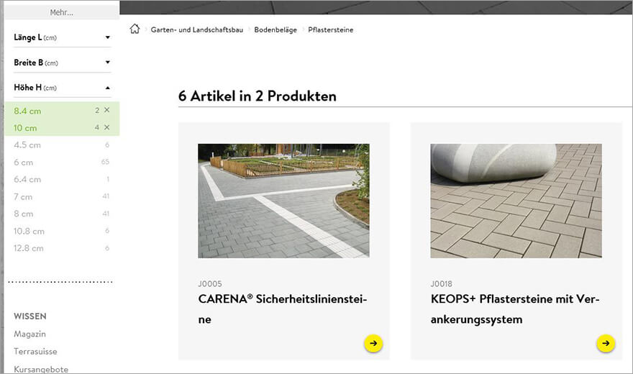The height and width of the screenshot is (374, 633).
Task: Go to the home page icon
Action: coord(135,29)
